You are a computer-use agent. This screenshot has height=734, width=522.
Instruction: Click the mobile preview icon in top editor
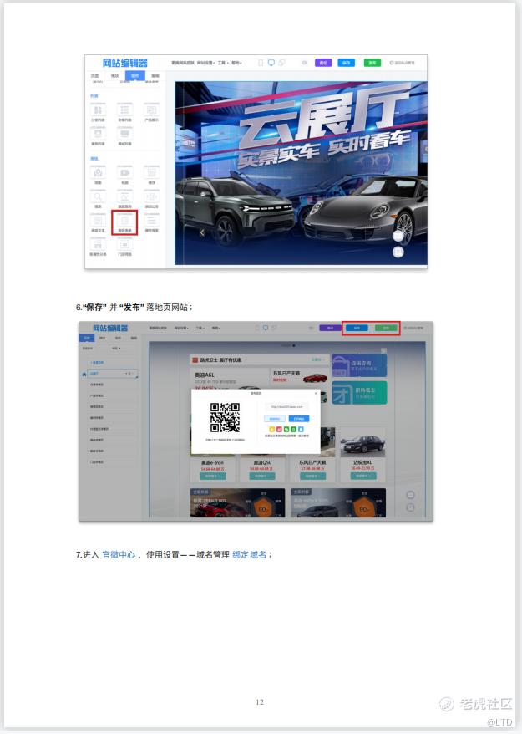click(x=261, y=63)
